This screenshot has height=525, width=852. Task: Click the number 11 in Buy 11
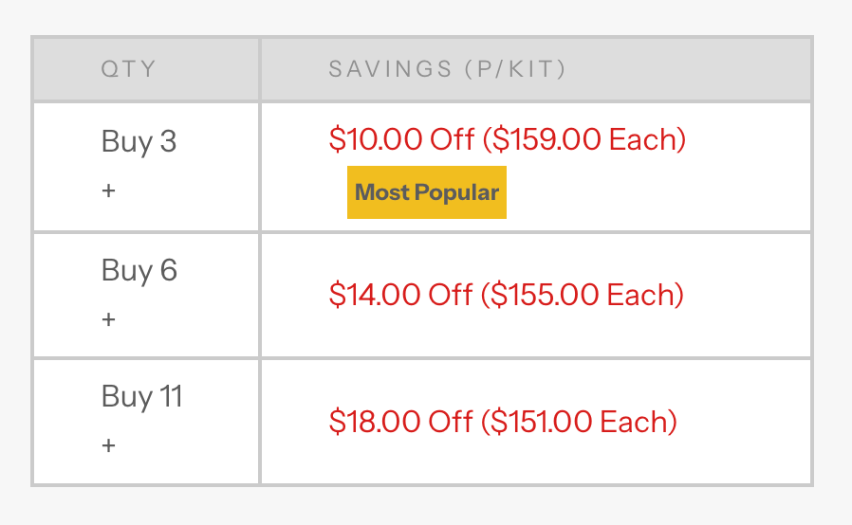pyautogui.click(x=171, y=396)
